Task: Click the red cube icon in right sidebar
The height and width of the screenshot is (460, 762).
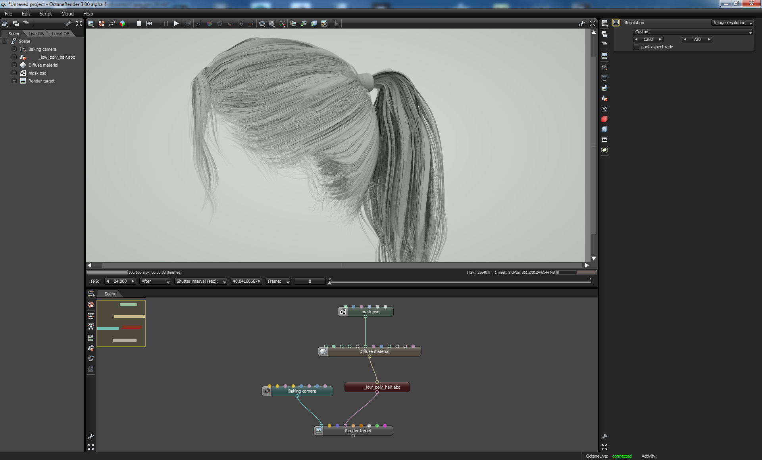Action: pos(604,119)
